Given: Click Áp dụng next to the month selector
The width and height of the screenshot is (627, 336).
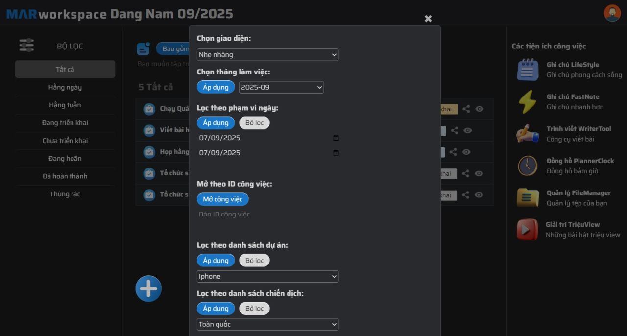Looking at the screenshot, I should 216,87.
